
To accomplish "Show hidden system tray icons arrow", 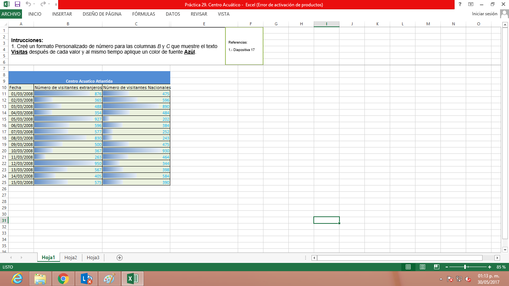I will pyautogui.click(x=441, y=279).
